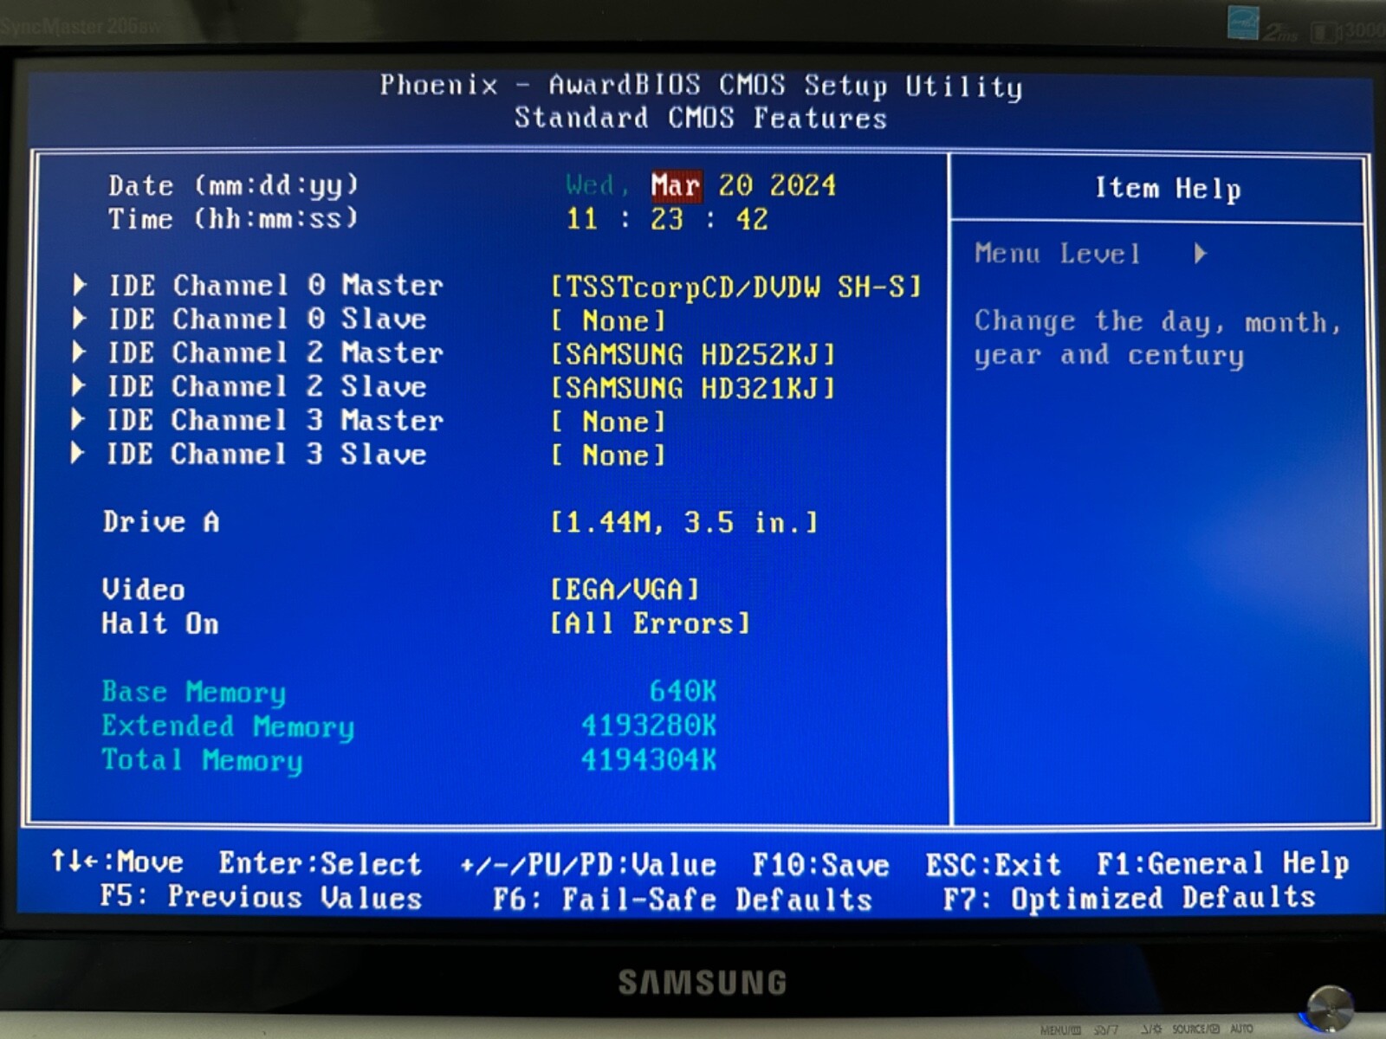Click the Menu Level text

1058,254
